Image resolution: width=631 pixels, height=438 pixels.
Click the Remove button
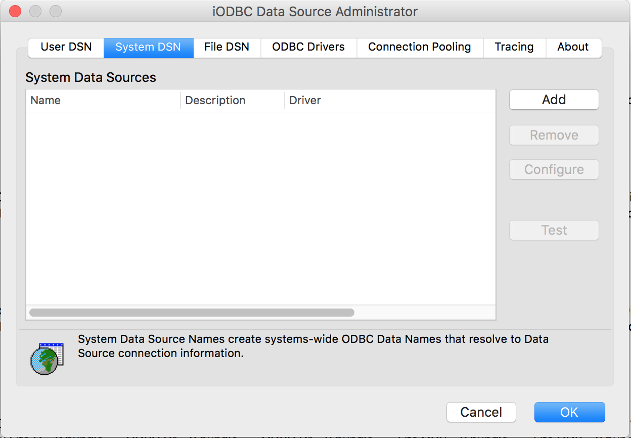(554, 135)
